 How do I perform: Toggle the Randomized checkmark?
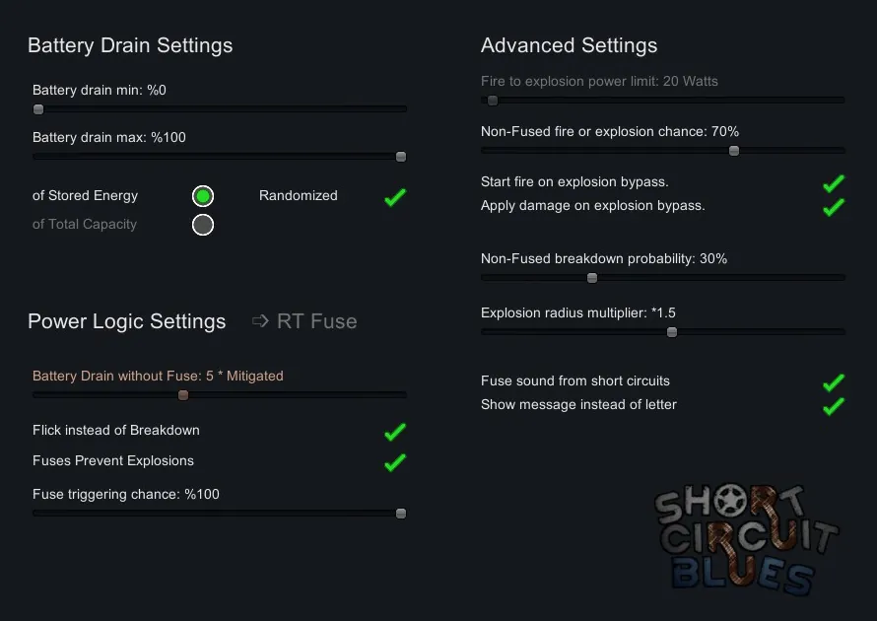point(395,197)
